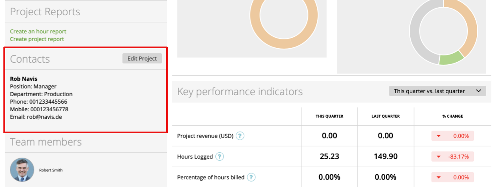This screenshot has height=187, width=493.
Task: Click the -83.17% change badge
Action: point(452,157)
